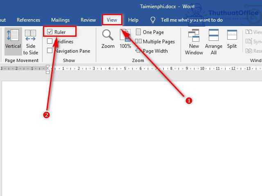Click Arrange All windows icon
Screen dimensions: 262x196
click(214, 41)
